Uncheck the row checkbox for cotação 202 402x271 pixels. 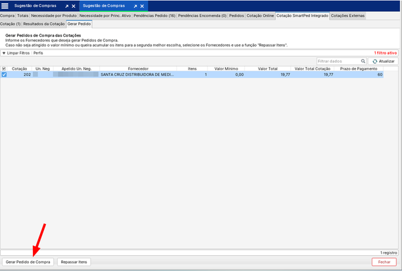[4, 75]
